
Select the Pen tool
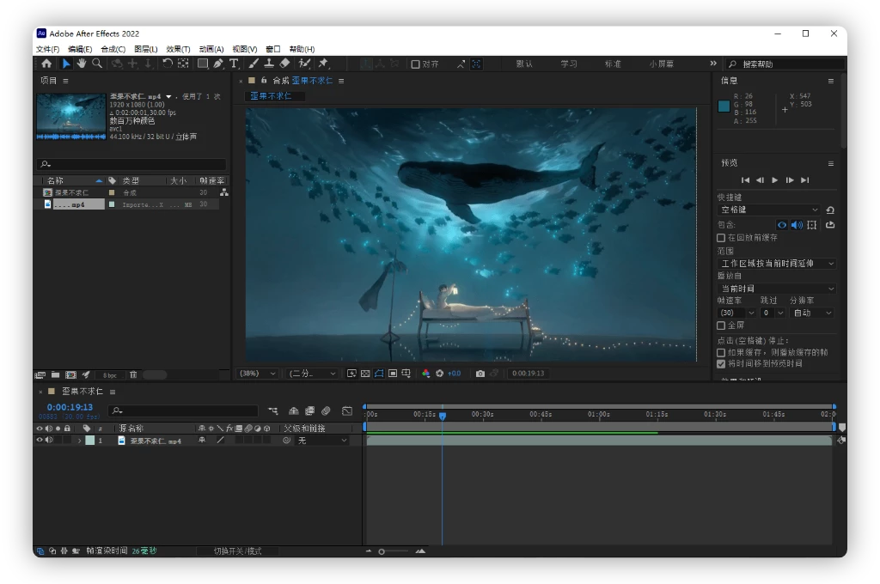[218, 64]
